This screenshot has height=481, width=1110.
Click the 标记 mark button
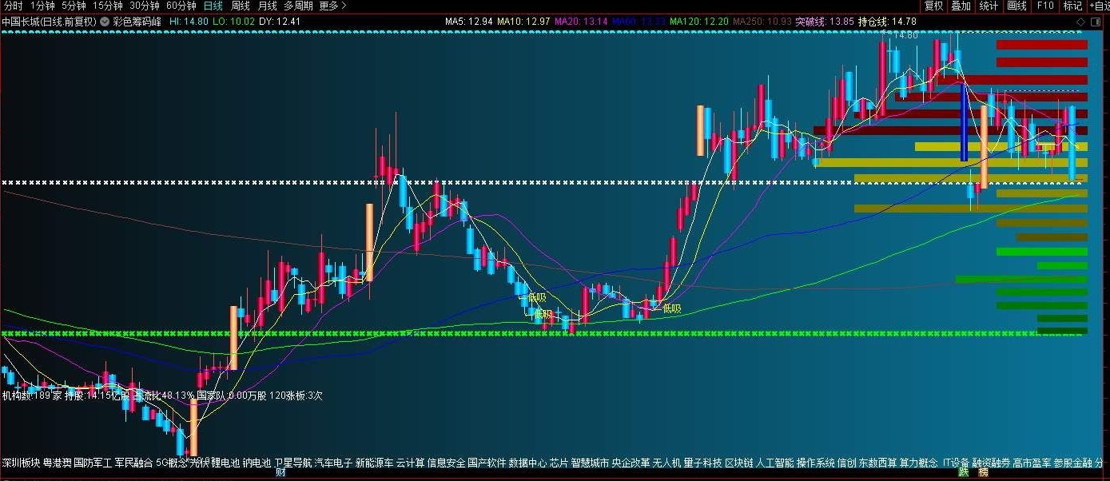(x=1072, y=6)
